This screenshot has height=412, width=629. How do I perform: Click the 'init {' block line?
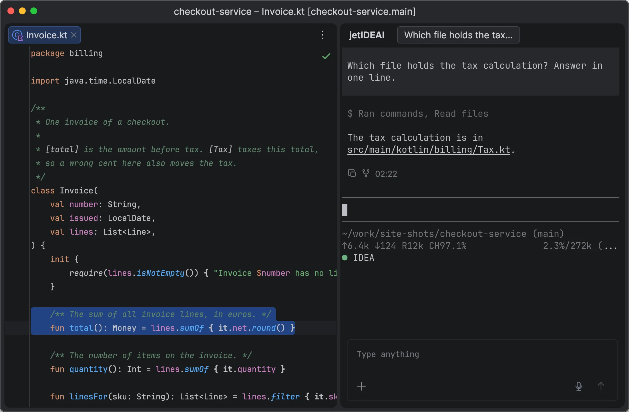(x=64, y=259)
